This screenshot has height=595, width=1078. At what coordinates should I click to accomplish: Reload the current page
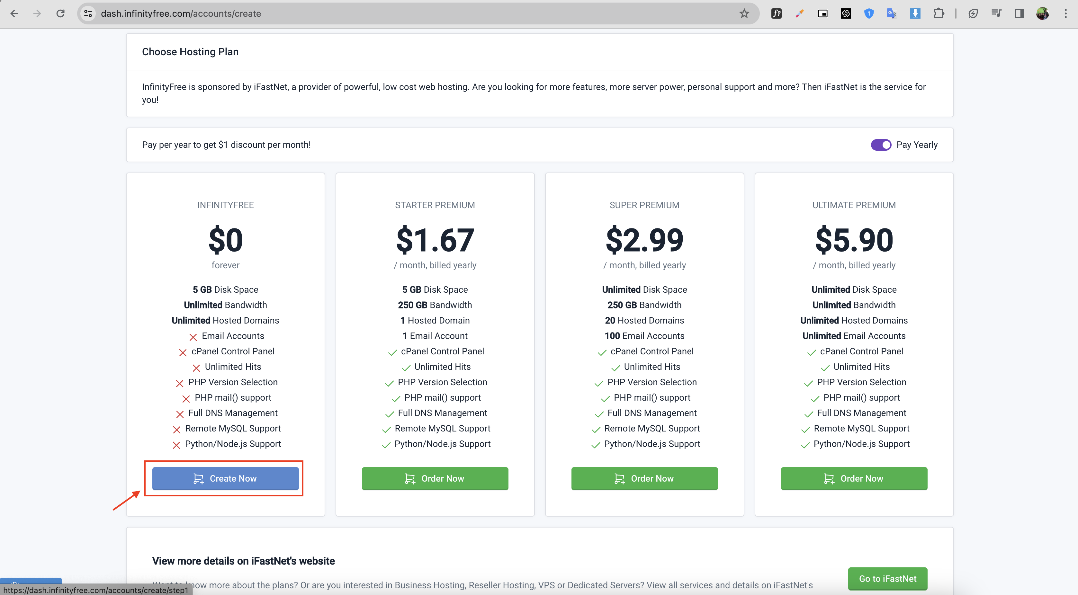click(60, 13)
